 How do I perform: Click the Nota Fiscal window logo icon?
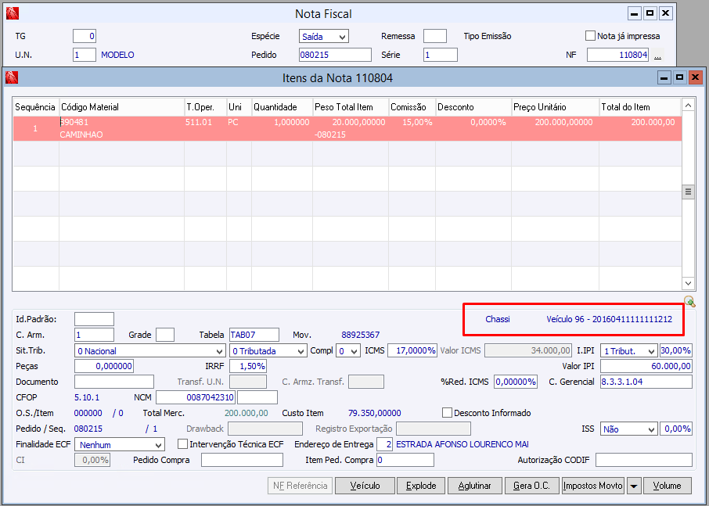coord(12,14)
